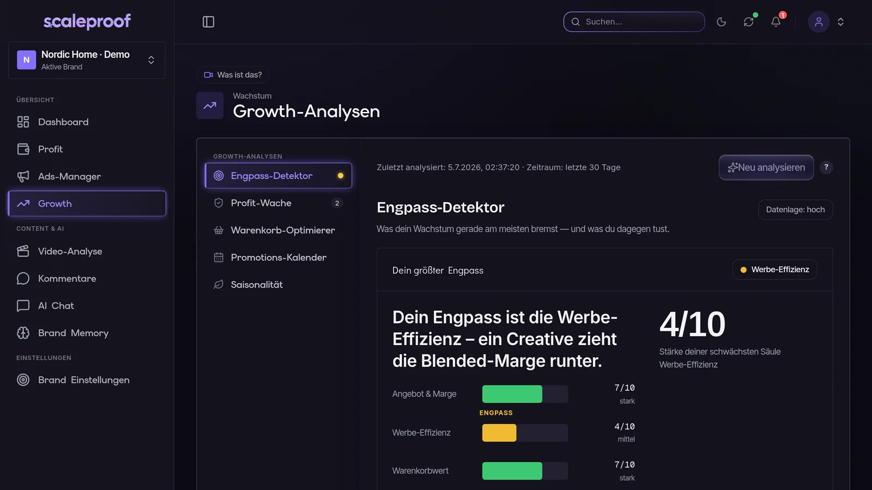Open Kommentare section
The width and height of the screenshot is (872, 490).
pyautogui.click(x=87, y=278)
